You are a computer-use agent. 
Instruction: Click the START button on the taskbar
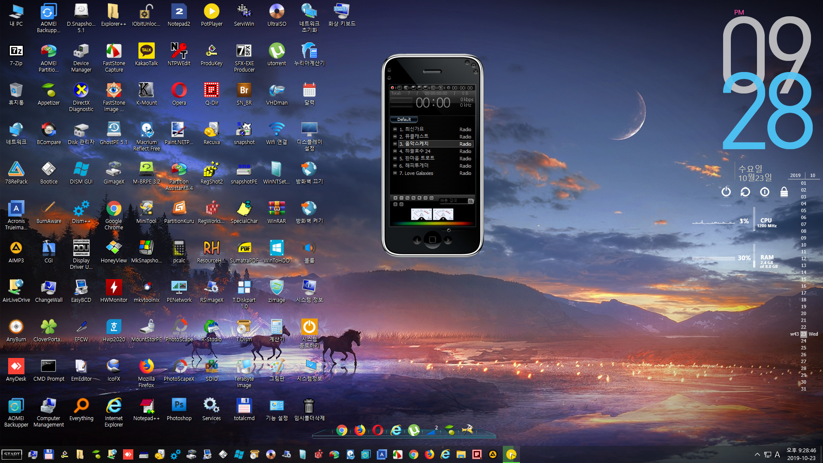point(12,454)
